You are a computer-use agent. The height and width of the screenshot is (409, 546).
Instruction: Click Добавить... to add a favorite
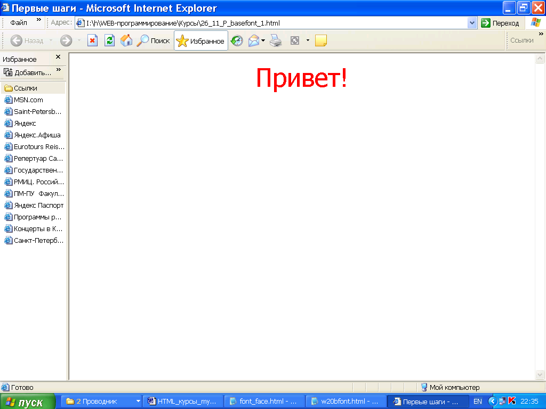(28, 72)
